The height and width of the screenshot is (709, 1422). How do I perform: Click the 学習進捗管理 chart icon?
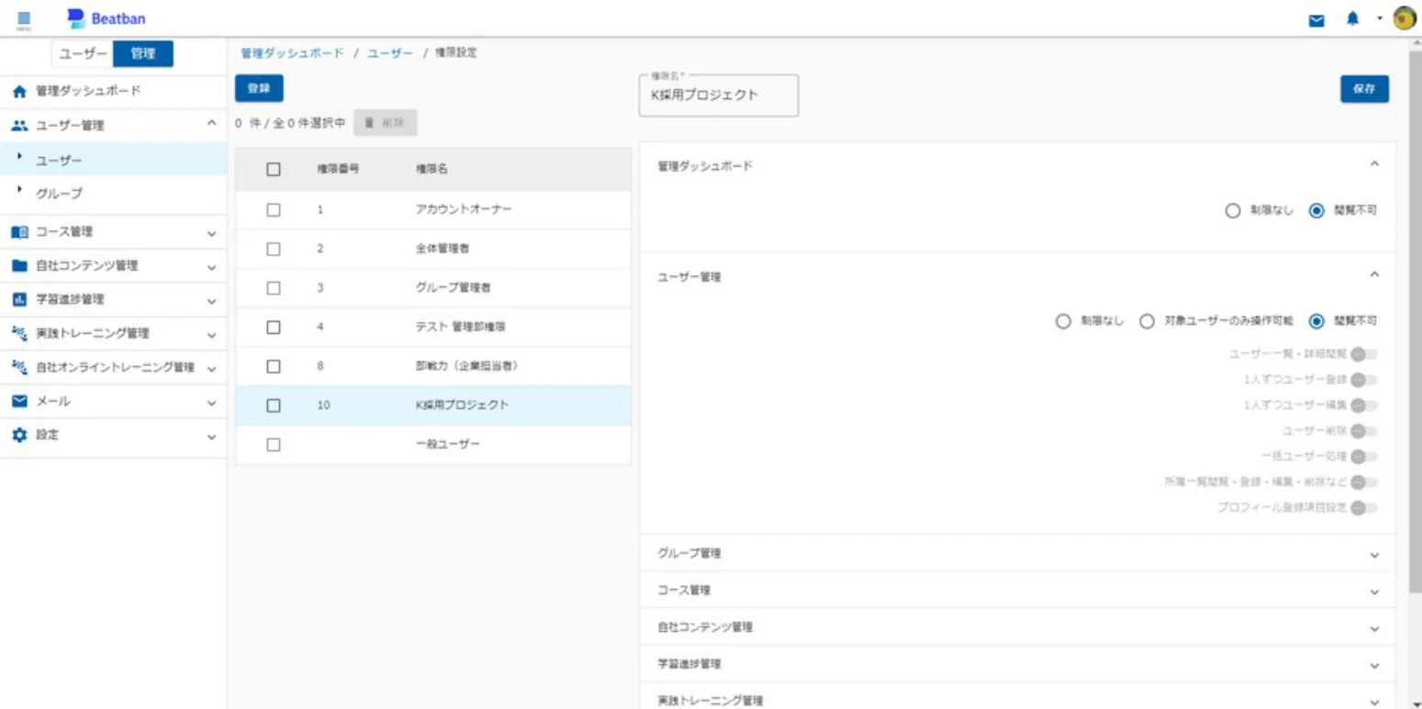coord(19,300)
